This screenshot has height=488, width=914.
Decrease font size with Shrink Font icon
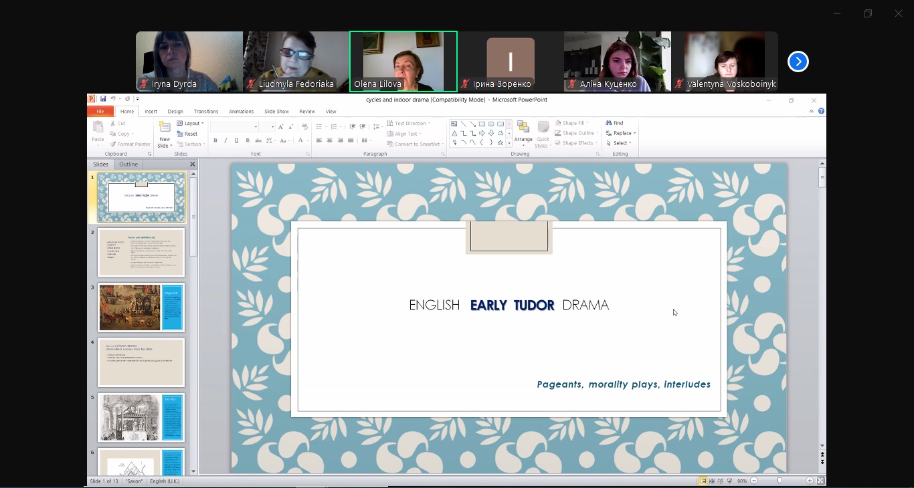290,127
